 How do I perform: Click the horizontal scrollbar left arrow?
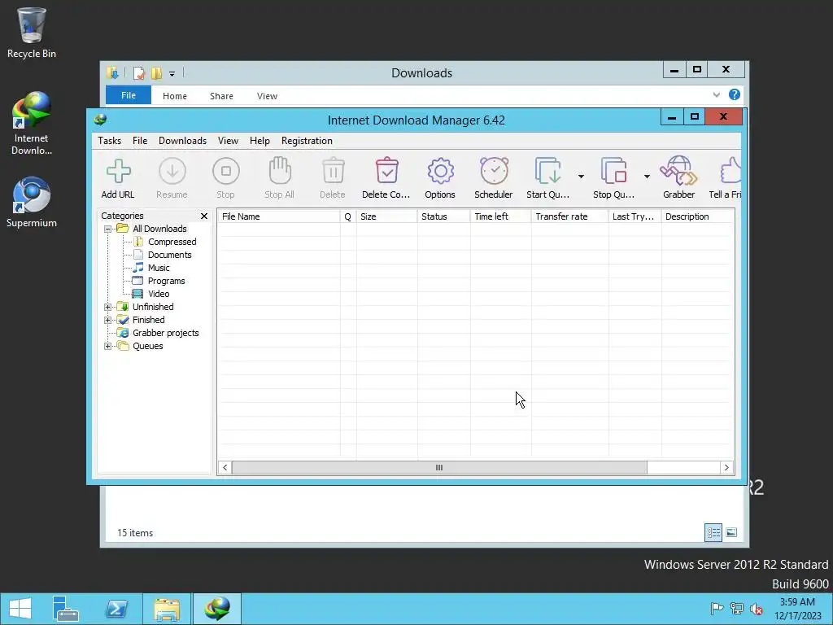click(x=225, y=468)
